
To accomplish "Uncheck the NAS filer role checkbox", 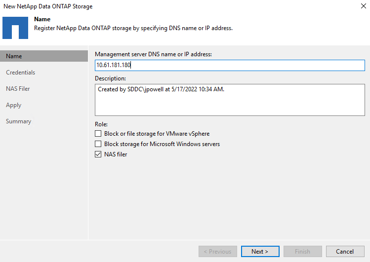I will pyautogui.click(x=98, y=154).
